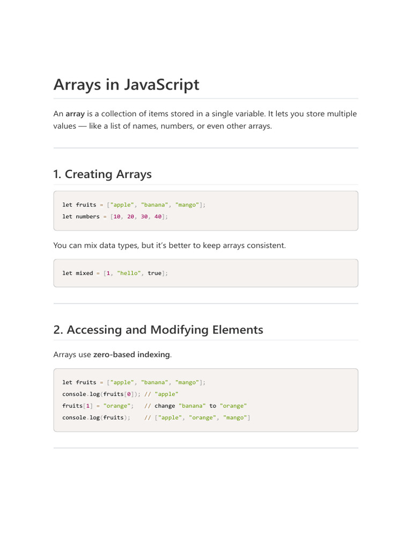Click the result comment containing "apple", "orange", "mango"
Image resolution: width=412 pixels, height=549 pixels.
(x=197, y=418)
